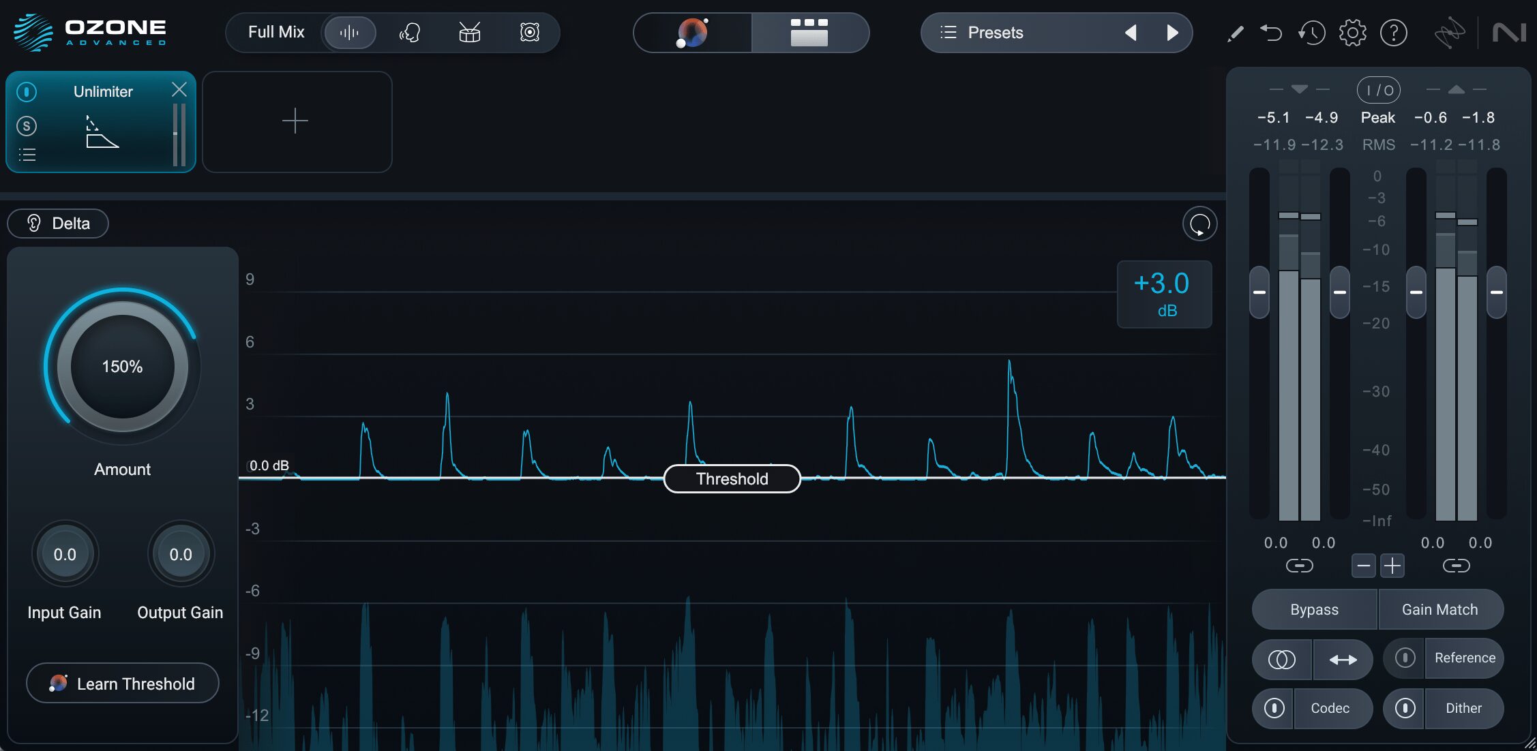The height and width of the screenshot is (751, 1537).
Task: Open the Master Assistant orb view
Action: pyautogui.click(x=693, y=32)
